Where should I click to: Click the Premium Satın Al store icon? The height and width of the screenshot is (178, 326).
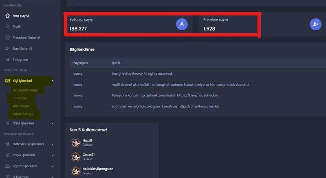click(7, 38)
